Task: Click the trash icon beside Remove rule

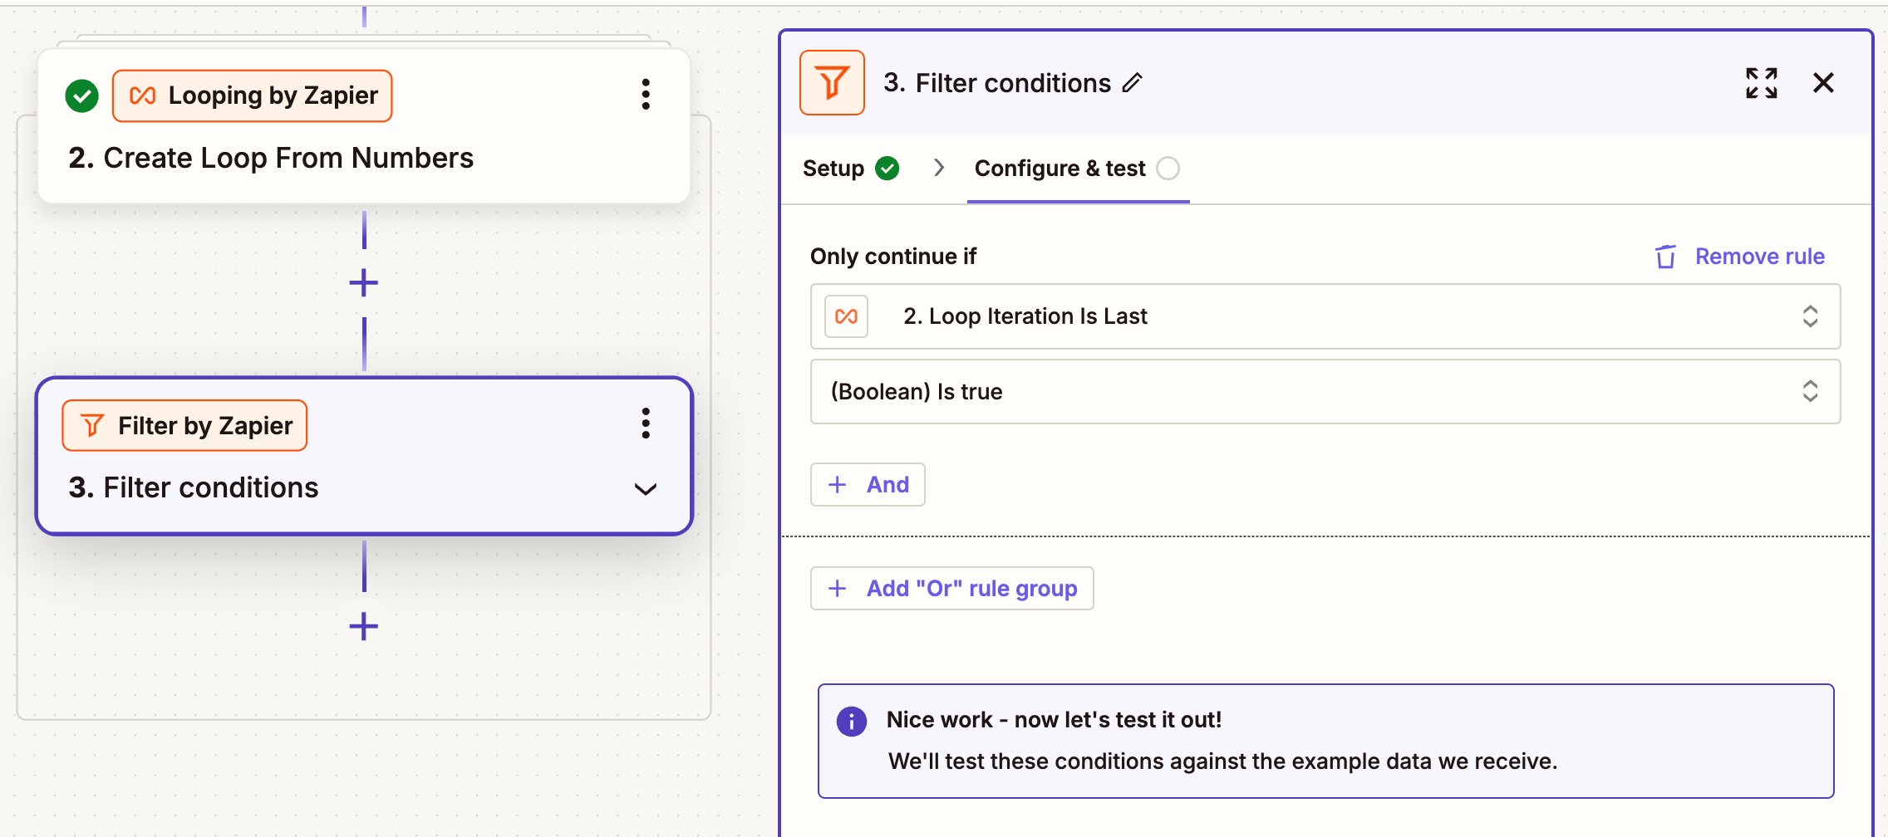Action: (1665, 257)
